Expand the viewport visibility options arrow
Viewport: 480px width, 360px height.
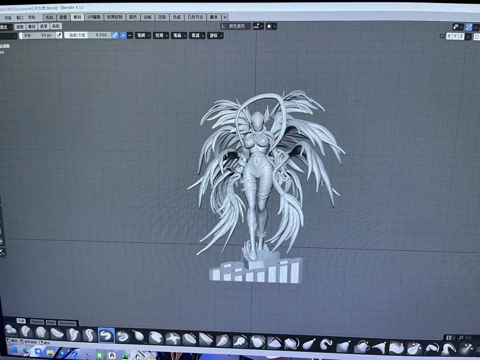[461, 27]
